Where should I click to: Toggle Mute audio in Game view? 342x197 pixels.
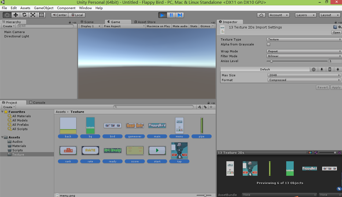tap(180, 26)
